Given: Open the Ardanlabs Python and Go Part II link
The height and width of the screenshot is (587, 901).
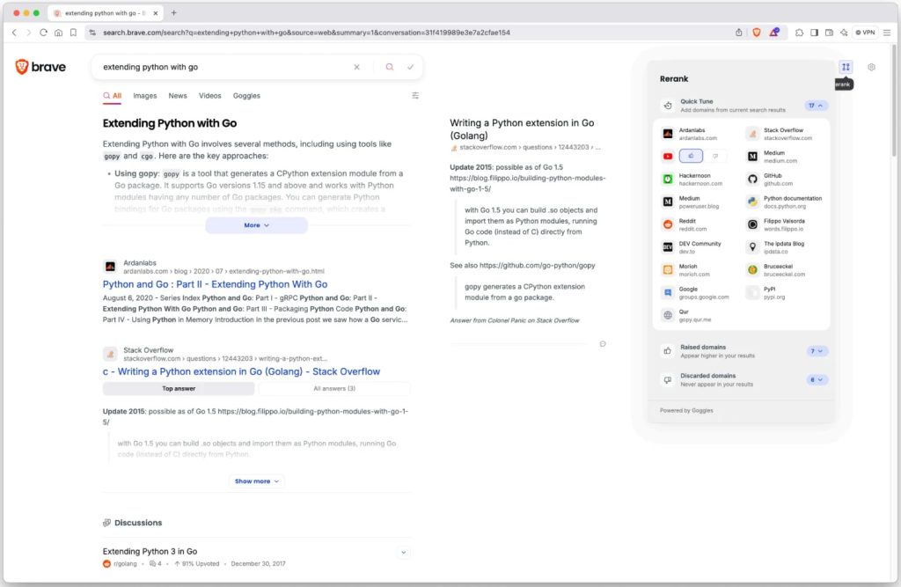Looking at the screenshot, I should [x=215, y=284].
